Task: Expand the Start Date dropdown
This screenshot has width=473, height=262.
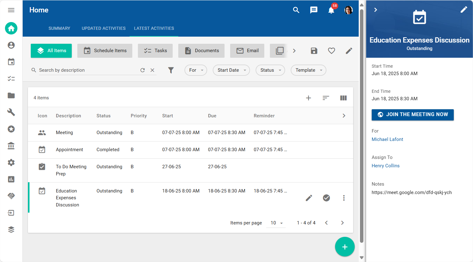Action: tap(231, 70)
